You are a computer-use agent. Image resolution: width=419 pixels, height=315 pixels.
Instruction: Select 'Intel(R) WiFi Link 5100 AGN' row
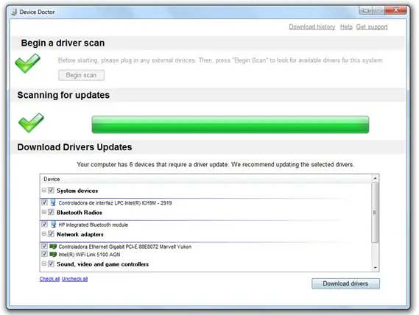[x=89, y=255]
